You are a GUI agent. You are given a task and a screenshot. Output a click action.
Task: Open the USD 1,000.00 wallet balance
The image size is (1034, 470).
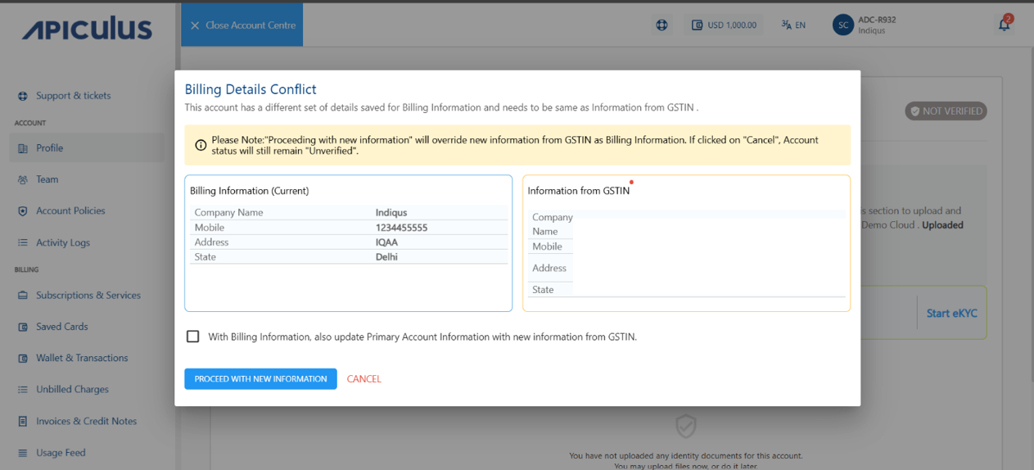click(724, 25)
